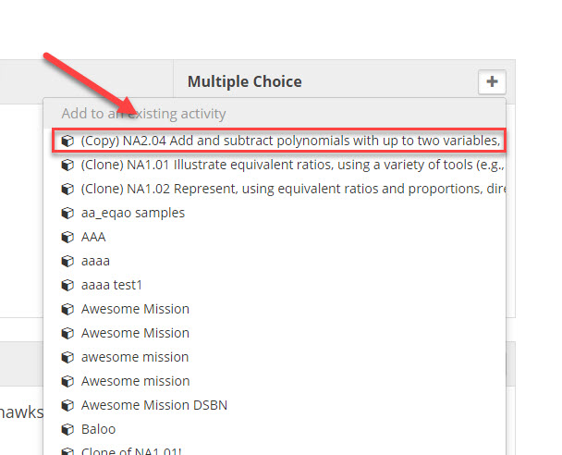Viewport: 562px width, 455px height.
Task: Click the plus button beside Multiple Choice
Action: (492, 81)
